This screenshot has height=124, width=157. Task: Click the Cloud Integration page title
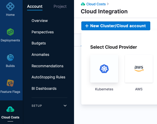click(104, 11)
